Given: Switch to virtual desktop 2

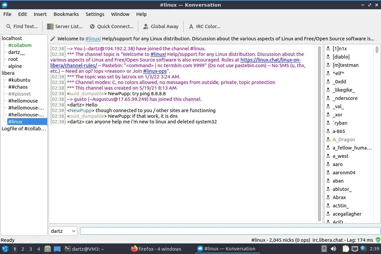Looking at the screenshot, I should [22, 249].
